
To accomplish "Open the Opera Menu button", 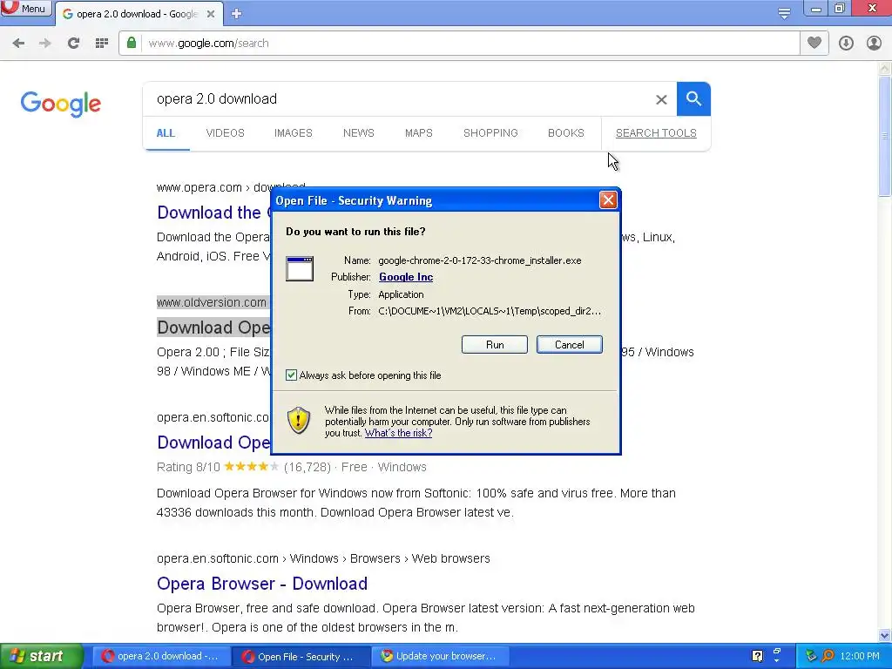I will pos(25,9).
